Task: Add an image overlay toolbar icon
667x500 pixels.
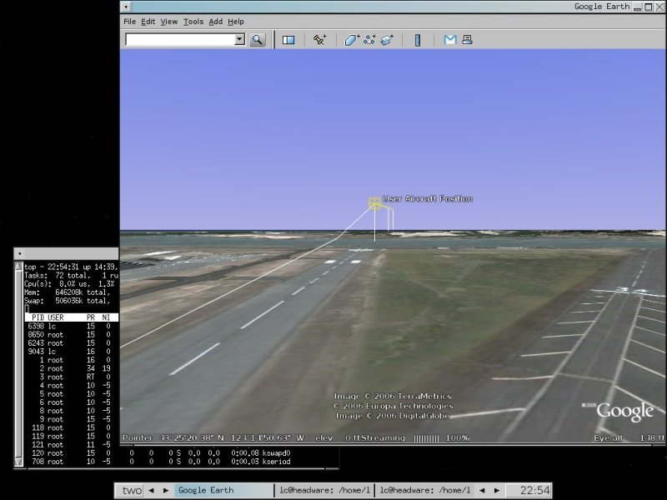Action: click(387, 39)
